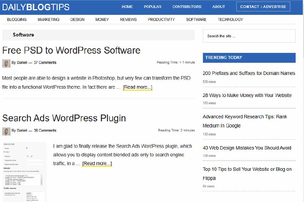This screenshot has height=202, width=304.
Task: Open Daniel author link on PSD post
Action: pyautogui.click(x=22, y=62)
